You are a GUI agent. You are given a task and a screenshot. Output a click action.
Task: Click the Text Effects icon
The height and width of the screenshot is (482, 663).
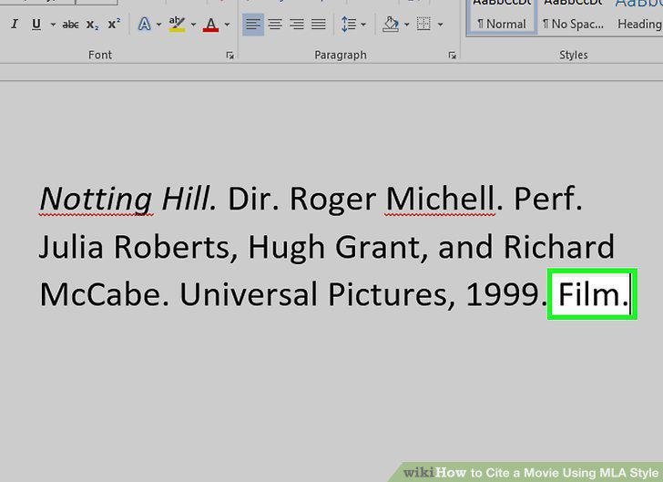144,24
